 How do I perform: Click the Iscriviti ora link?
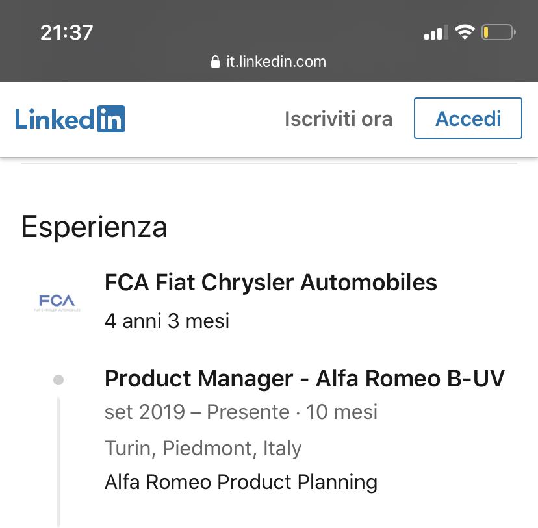point(339,119)
